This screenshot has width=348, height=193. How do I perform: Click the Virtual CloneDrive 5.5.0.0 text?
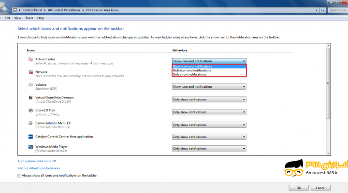tap(53, 102)
